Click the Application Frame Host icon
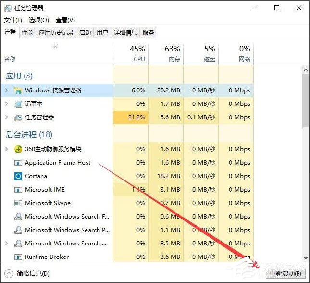310x283 pixels. click(x=18, y=163)
